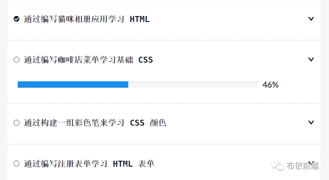Viewport: 329px width, 180px height.
Task: Open the 通过编写注册表单学习 course title
Action: click(66, 164)
